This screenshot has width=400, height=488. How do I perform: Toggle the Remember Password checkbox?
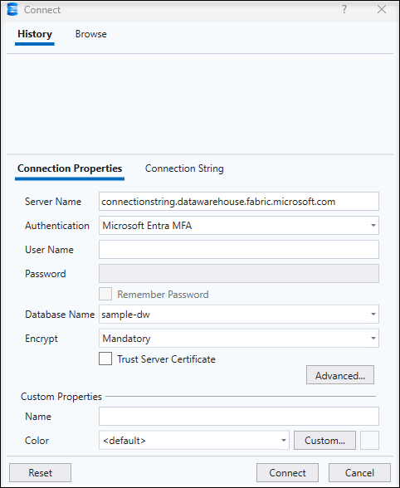click(x=105, y=294)
